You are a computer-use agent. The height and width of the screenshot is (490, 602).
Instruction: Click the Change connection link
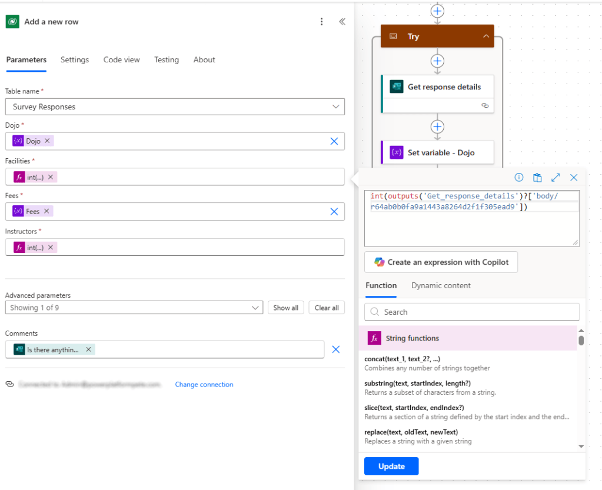(x=204, y=385)
